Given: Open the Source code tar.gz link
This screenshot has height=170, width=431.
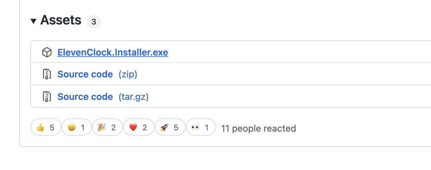Looking at the screenshot, I should tap(103, 97).
